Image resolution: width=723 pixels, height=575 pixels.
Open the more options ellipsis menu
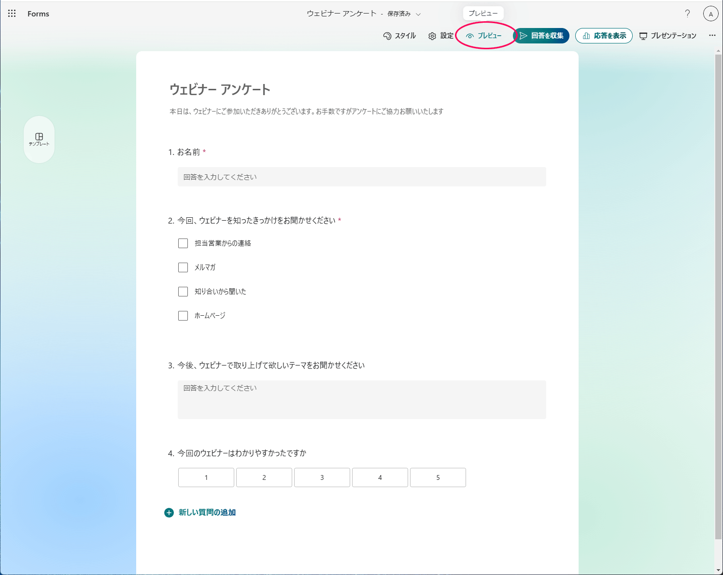(x=712, y=35)
